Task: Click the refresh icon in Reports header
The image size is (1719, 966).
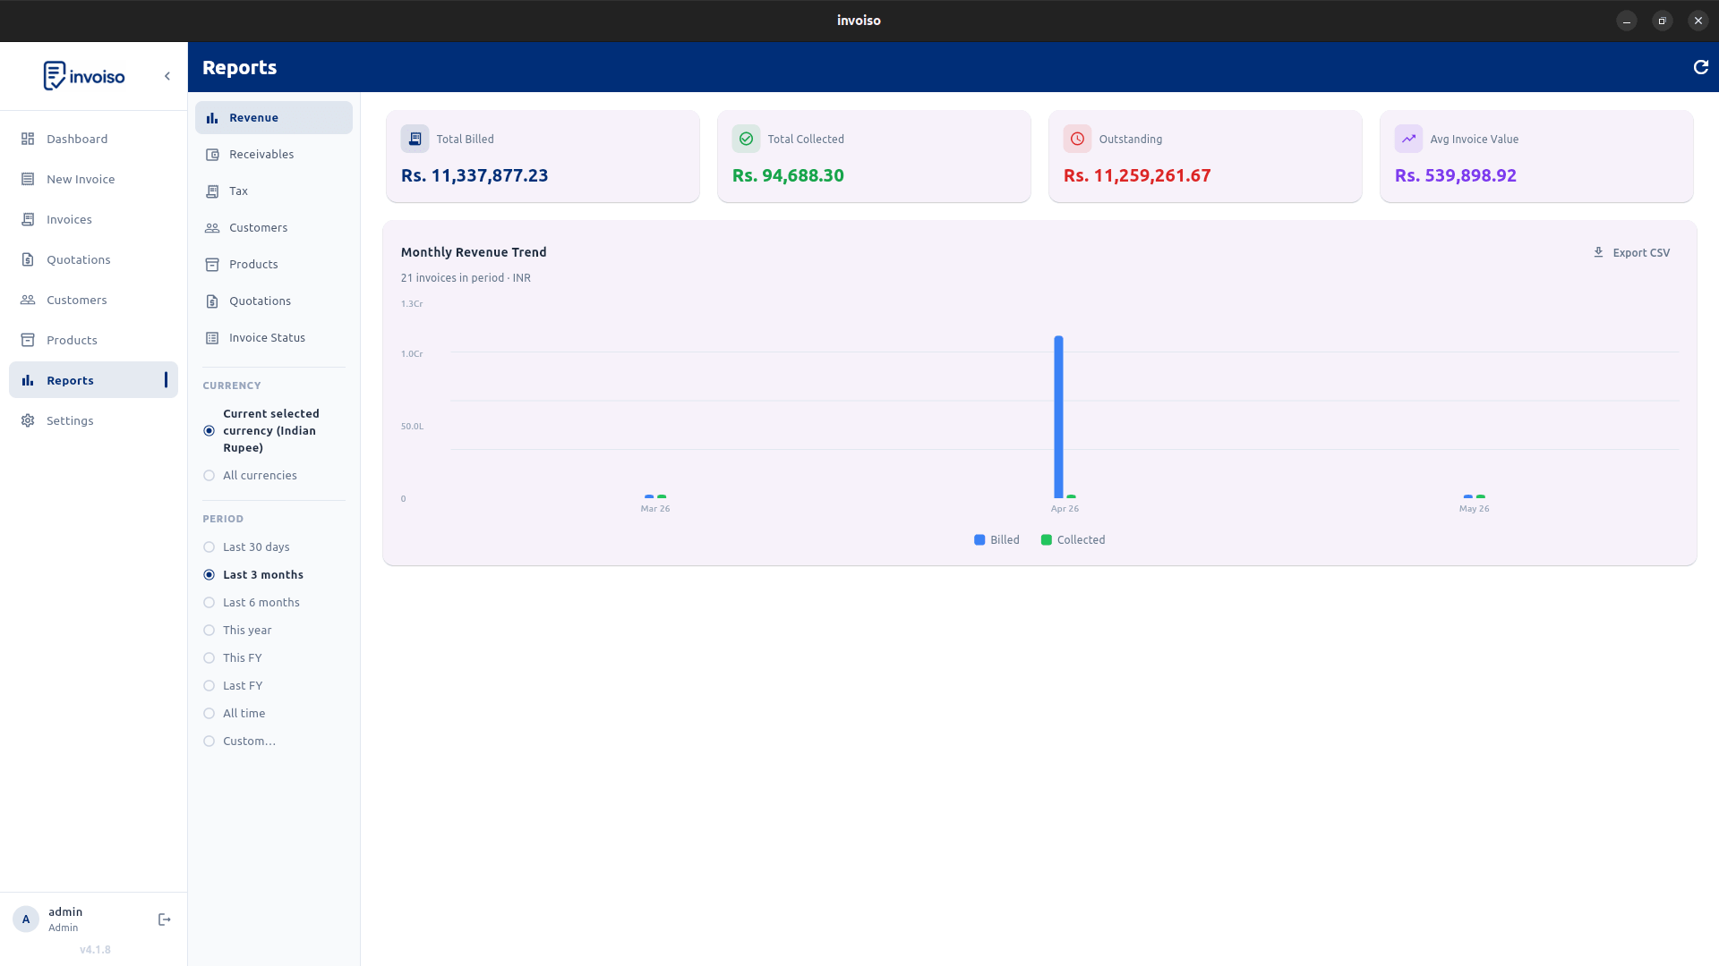Action: (1701, 67)
